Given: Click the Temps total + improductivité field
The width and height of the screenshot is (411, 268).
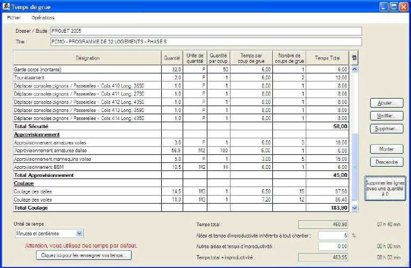Looking at the screenshot, I should click(323, 257).
